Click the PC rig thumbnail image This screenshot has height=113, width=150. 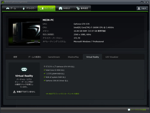point(24,32)
